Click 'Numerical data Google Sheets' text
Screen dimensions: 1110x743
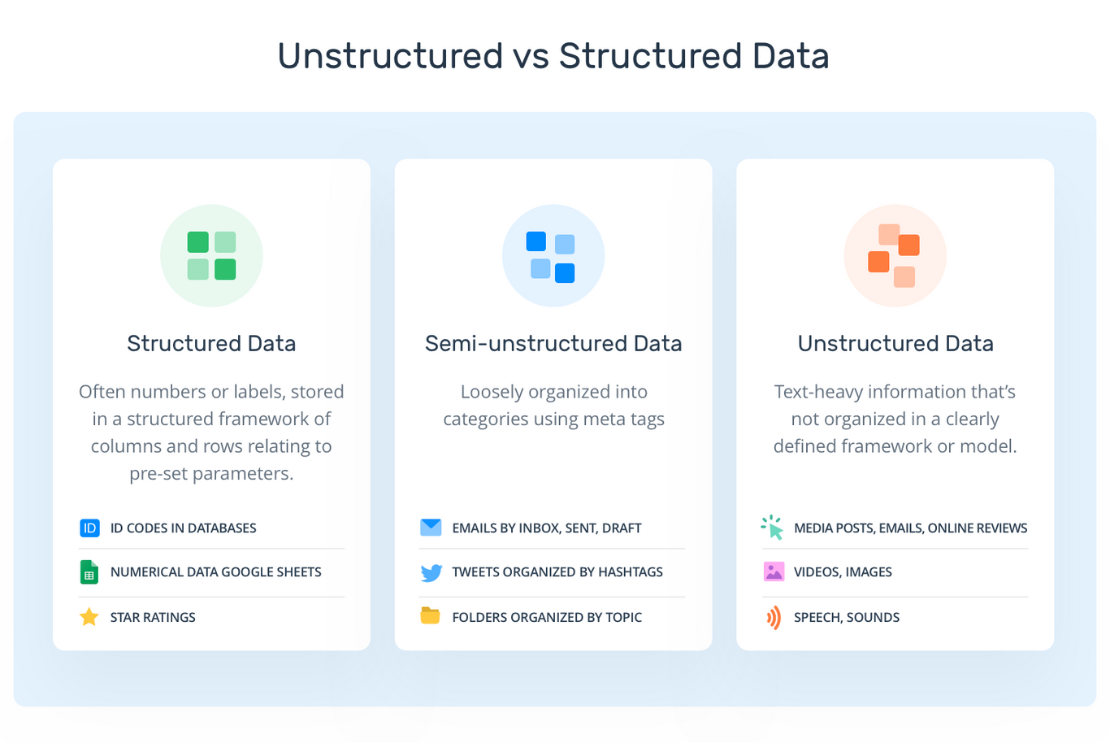216,572
